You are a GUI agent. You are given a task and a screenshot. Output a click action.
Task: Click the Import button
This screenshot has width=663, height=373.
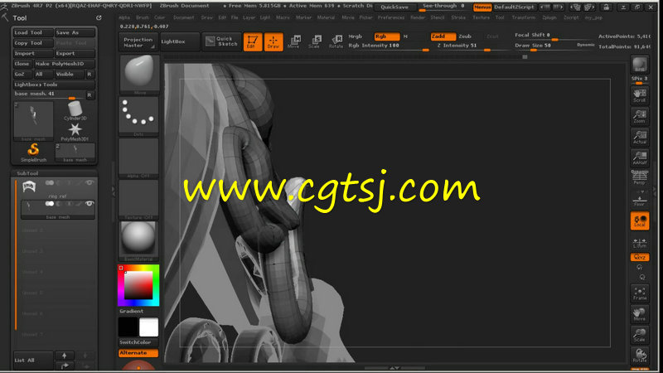[33, 53]
